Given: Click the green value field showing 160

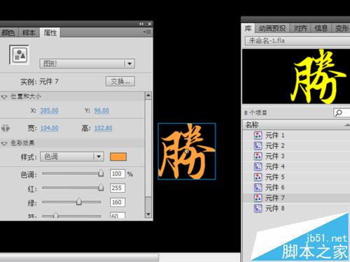Looking at the screenshot, I should tap(118, 202).
